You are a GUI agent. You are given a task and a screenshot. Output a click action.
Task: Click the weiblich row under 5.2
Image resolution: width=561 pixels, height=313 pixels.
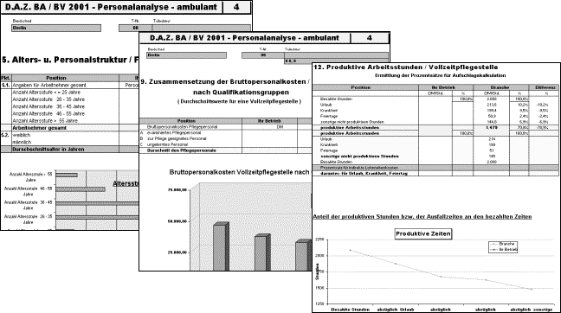pyautogui.click(x=69, y=136)
